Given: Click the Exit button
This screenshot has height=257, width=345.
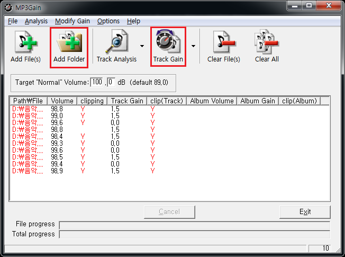Looking at the screenshot, I should [305, 212].
